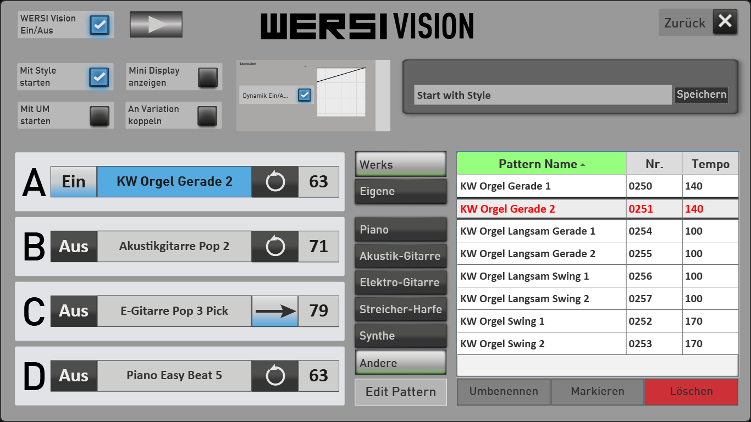Screen dimensions: 751x422
Task: Click pattern number 0257 cell
Action: click(654, 299)
